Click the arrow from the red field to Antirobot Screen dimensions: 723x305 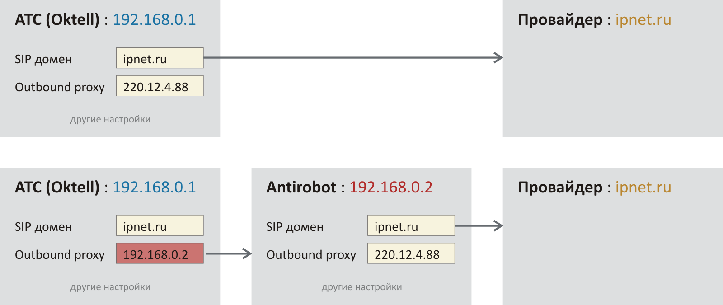point(228,254)
